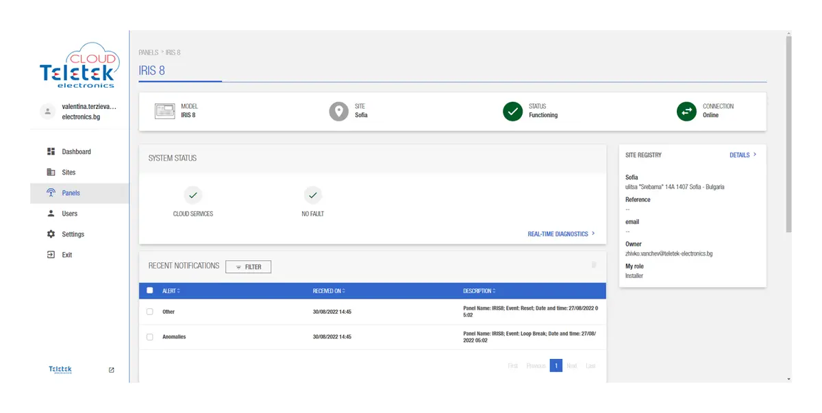Open the Sites menu item
Screen dimensions: 822x413
79,172
